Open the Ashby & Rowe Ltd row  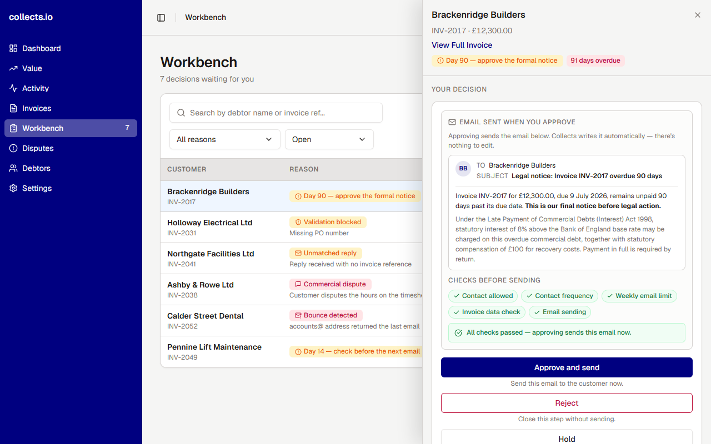292,289
